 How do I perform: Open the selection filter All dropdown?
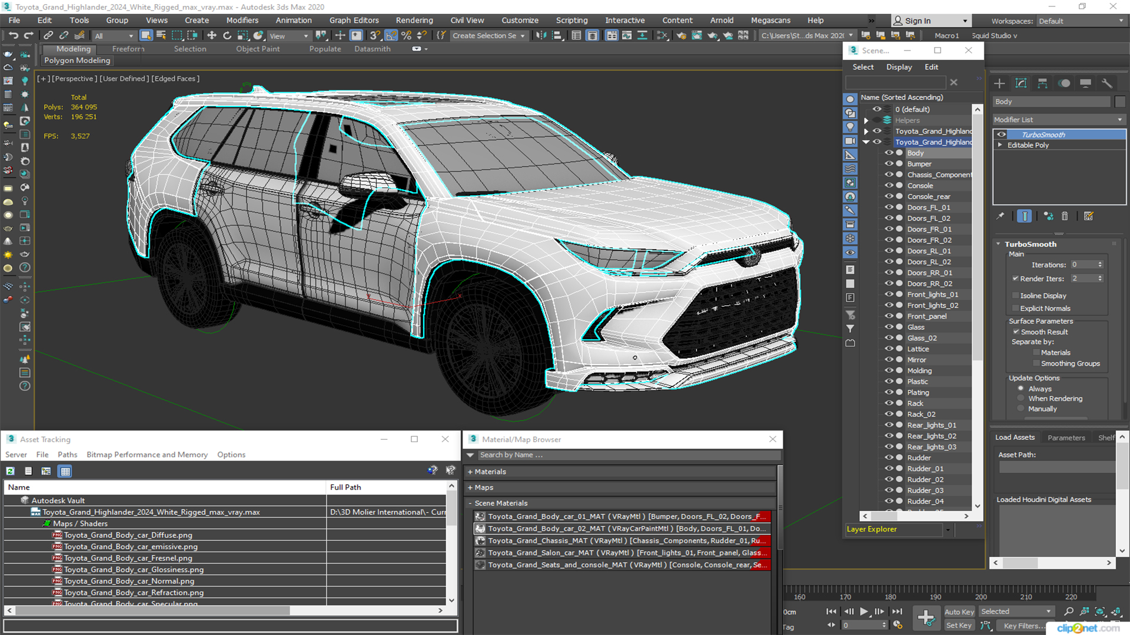click(x=114, y=36)
